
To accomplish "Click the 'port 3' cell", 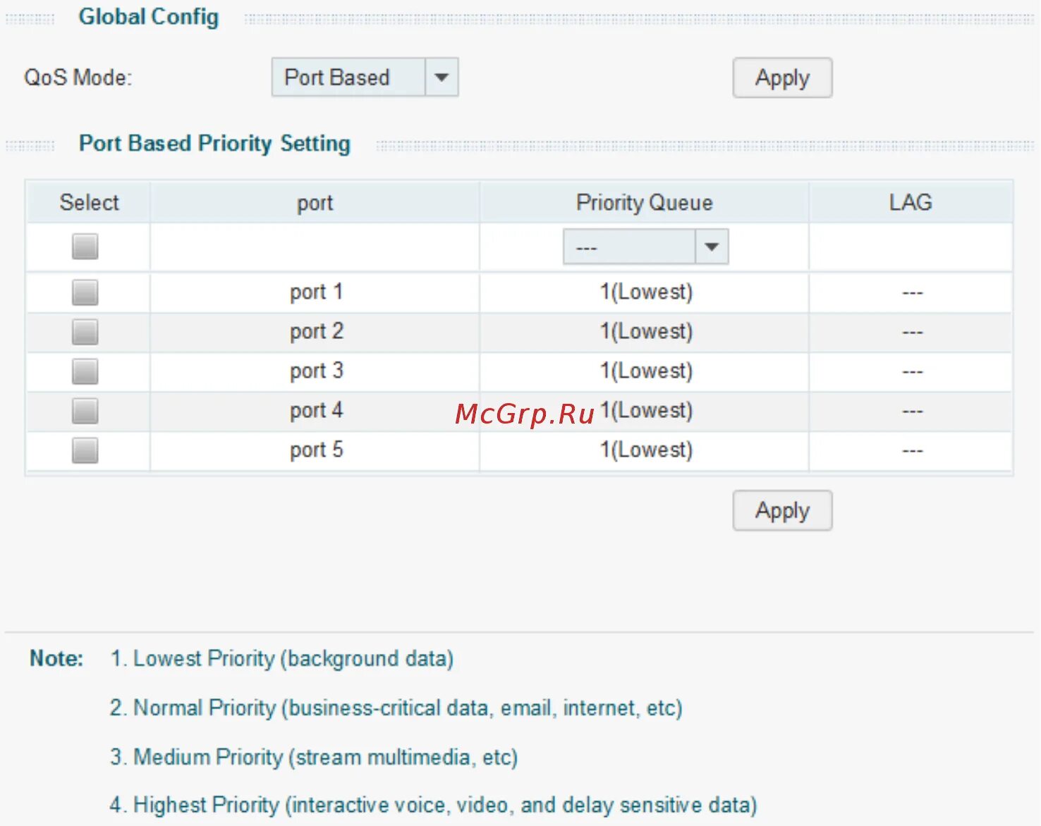I will (x=316, y=371).
